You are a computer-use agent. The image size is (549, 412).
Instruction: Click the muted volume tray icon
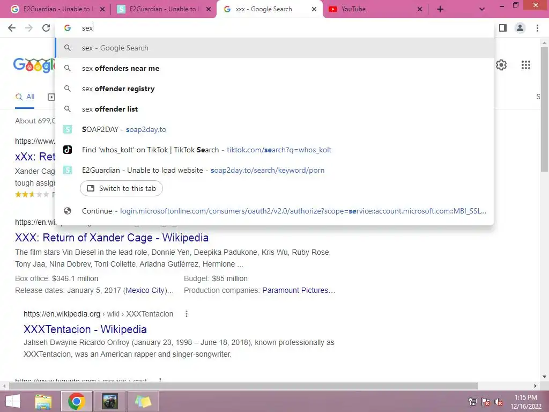(499, 401)
